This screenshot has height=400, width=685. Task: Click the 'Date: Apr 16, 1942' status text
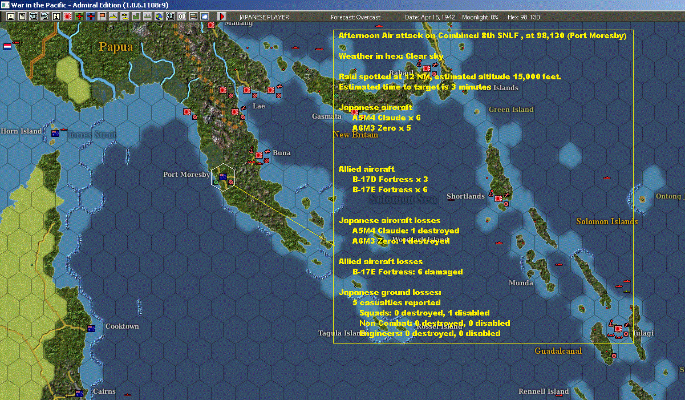point(430,17)
